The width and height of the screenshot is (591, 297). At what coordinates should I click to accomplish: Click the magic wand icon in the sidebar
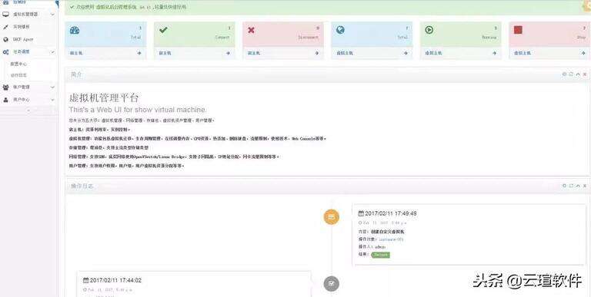click(x=5, y=27)
